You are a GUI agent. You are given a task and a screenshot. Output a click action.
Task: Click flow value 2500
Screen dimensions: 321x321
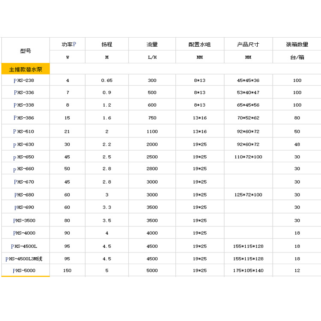point(152,157)
